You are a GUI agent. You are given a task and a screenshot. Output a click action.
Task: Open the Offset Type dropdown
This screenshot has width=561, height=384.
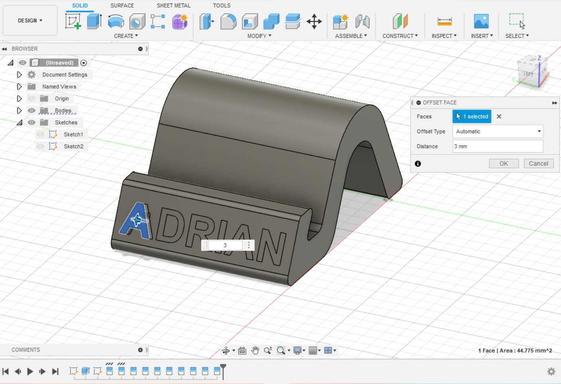[x=498, y=131]
